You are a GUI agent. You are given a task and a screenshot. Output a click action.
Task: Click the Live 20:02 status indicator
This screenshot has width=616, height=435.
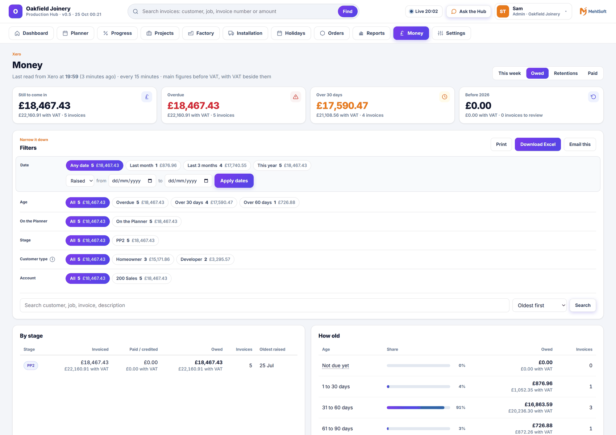[x=424, y=12]
